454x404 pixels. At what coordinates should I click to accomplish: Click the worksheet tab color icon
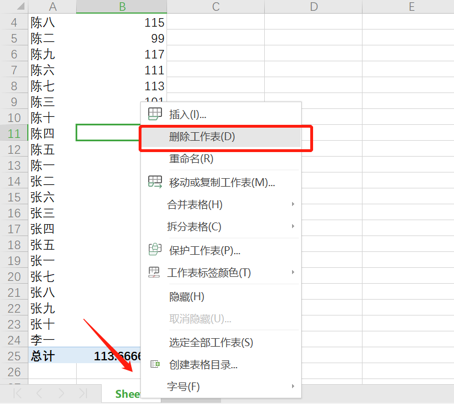coord(154,272)
